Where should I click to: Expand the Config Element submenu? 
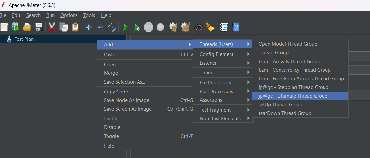click(222, 54)
